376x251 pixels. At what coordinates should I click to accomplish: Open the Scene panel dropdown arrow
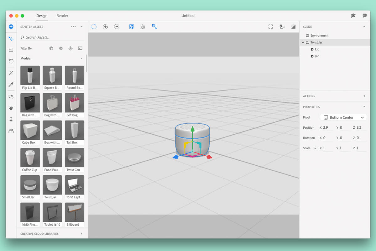pos(364,27)
